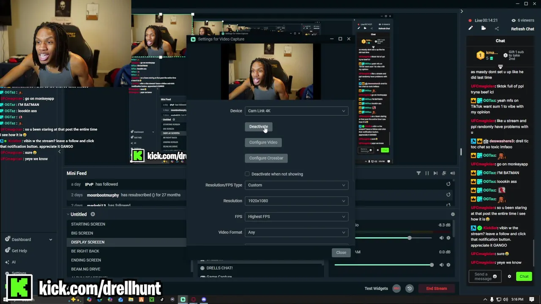The width and height of the screenshot is (541, 304).
Task: Open settings gear for the 0.0 dB source
Action: tap(448, 265)
